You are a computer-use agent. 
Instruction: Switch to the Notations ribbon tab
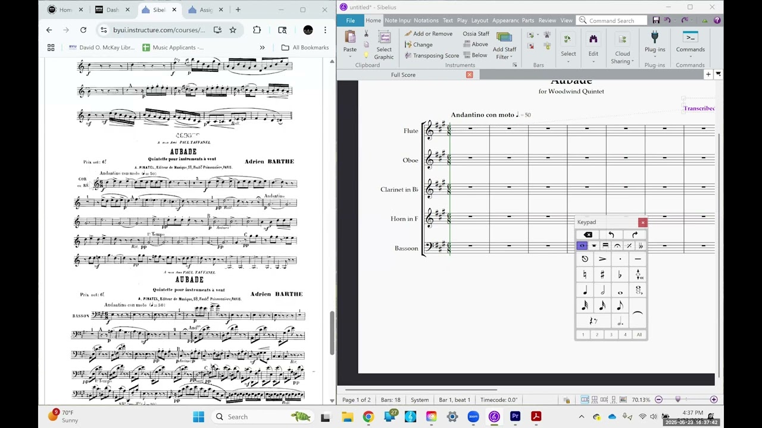pyautogui.click(x=426, y=20)
